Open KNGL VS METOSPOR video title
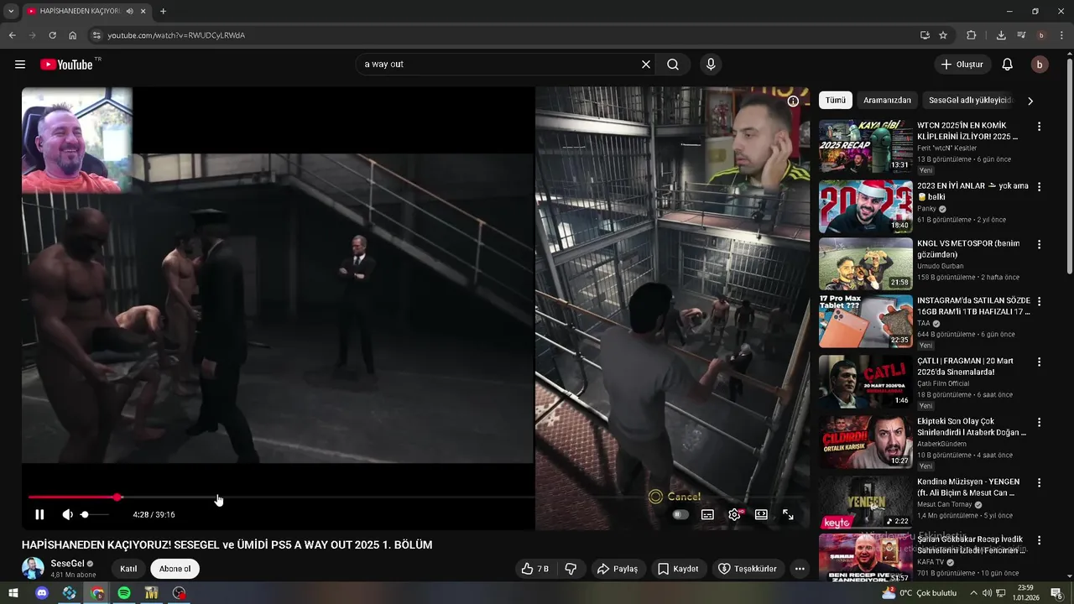 point(968,249)
